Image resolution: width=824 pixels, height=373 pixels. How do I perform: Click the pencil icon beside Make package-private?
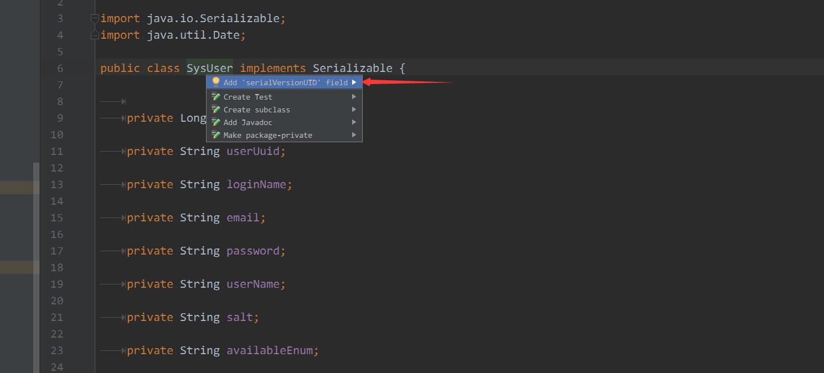216,135
